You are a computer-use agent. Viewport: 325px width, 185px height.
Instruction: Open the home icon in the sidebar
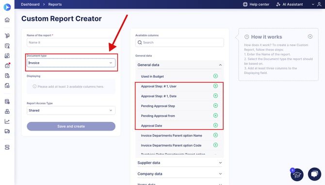(x=7, y=20)
